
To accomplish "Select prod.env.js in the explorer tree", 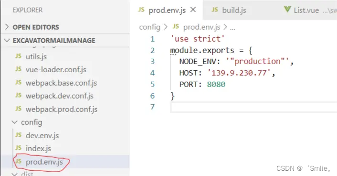I will coord(44,162).
